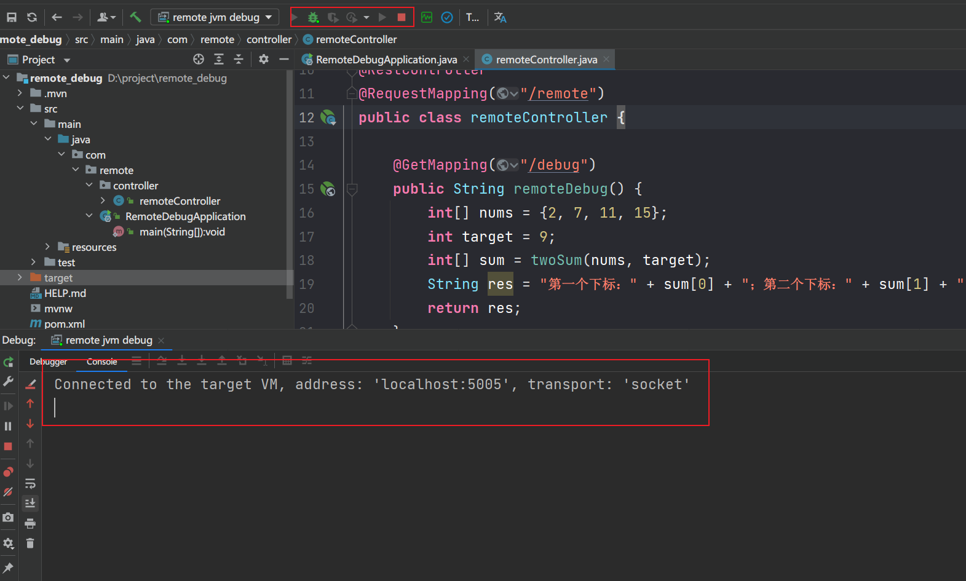The width and height of the screenshot is (966, 581).
Task: Click the blue checkmark toolbar icon
Action: click(447, 17)
